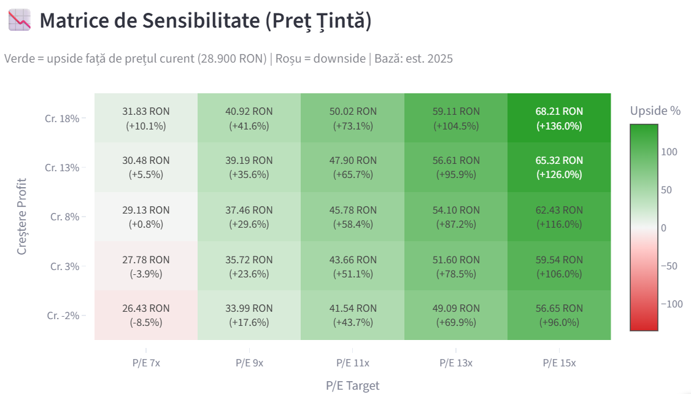The width and height of the screenshot is (691, 394).
Task: Click the Creștere Profit axis title
Action: [21, 217]
